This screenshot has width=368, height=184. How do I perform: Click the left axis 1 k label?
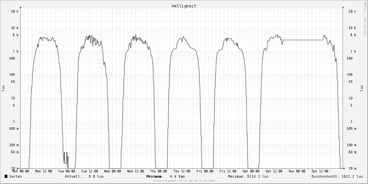tap(16, 51)
